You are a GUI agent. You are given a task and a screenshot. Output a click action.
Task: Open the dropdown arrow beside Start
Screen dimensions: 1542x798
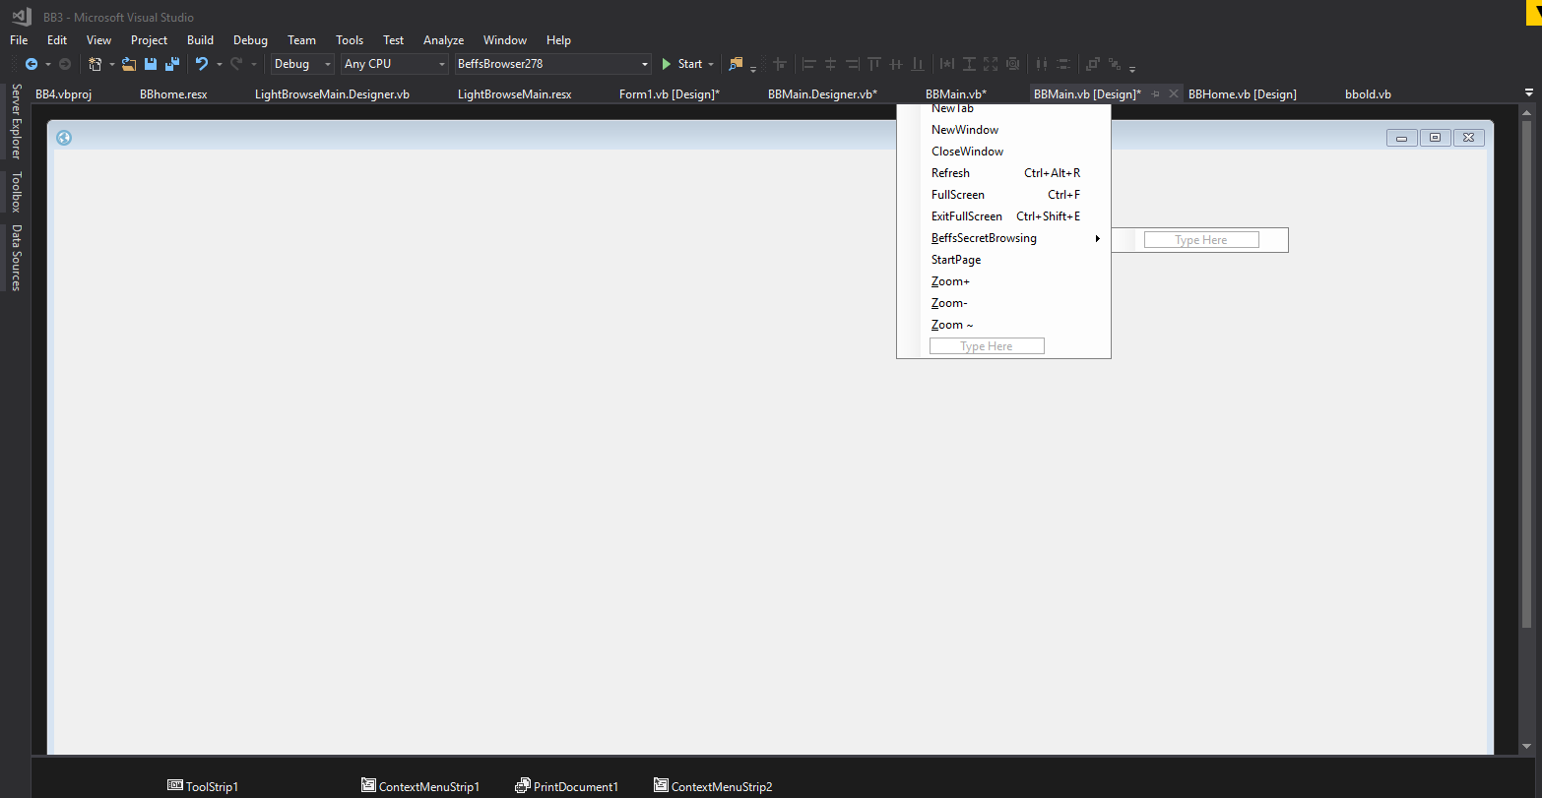(x=711, y=65)
